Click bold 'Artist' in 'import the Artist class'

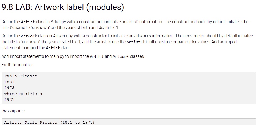click(53, 48)
